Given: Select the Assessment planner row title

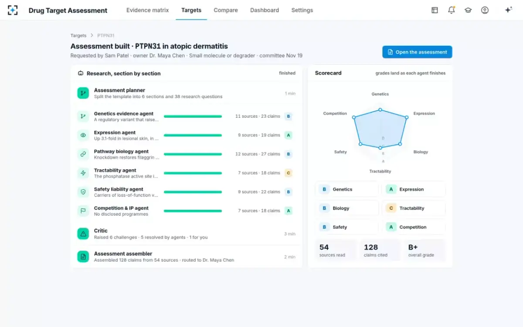Looking at the screenshot, I should 119,90.
